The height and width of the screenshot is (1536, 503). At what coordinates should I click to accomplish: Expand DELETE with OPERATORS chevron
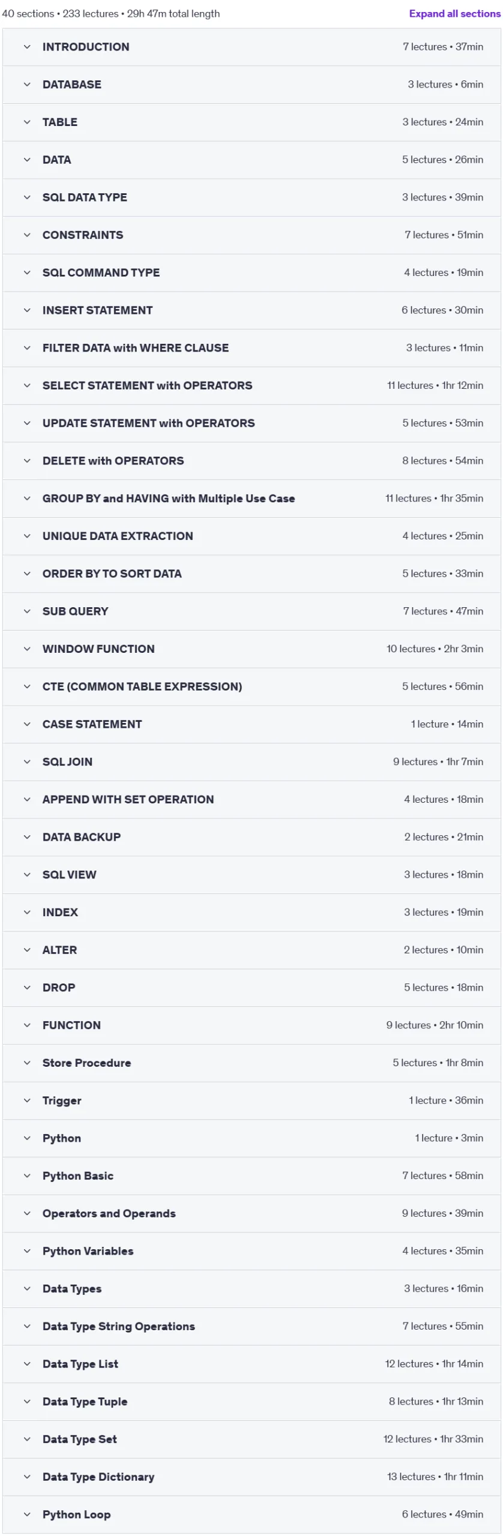(x=27, y=461)
